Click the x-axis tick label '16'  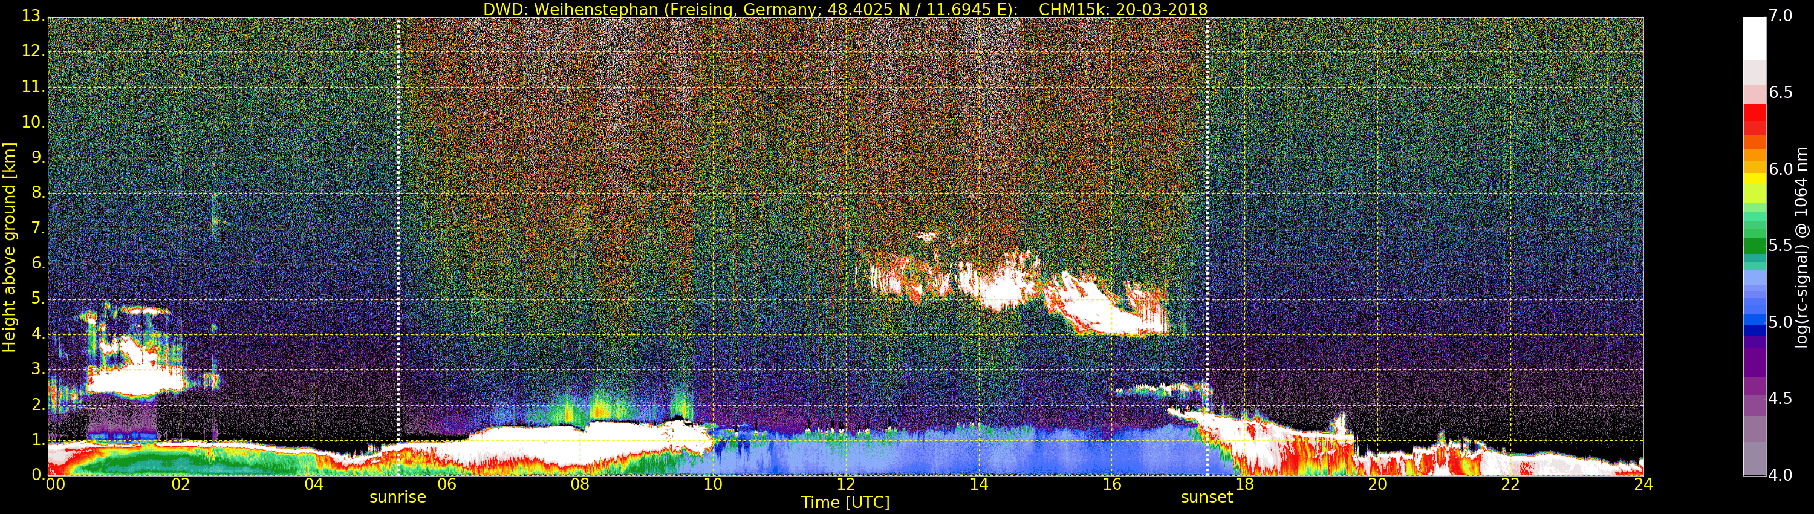(x=1111, y=484)
